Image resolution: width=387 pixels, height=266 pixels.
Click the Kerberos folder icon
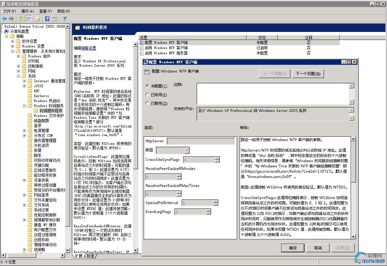coord(30,96)
